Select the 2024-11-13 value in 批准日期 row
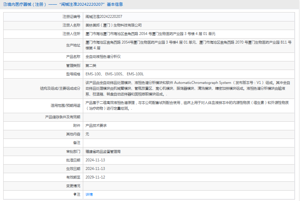300x201 pixels. (95, 160)
